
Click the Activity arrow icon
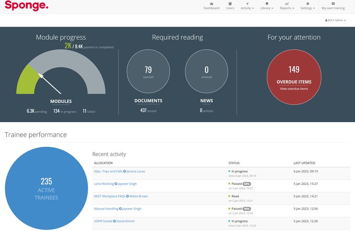[x=247, y=4]
